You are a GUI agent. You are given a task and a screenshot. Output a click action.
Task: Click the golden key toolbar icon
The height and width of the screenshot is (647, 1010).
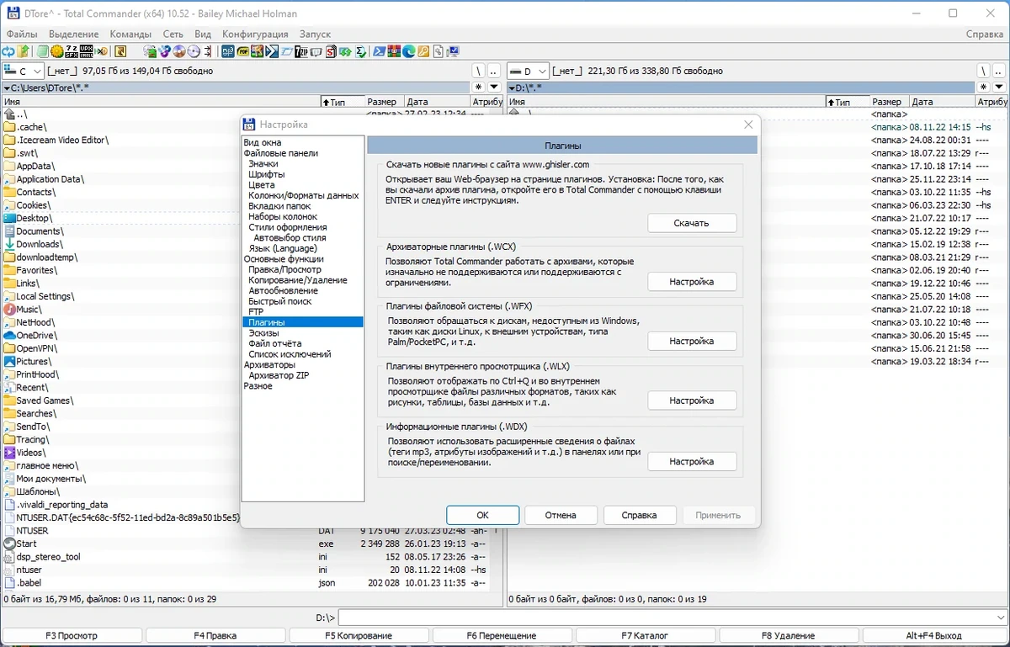pyautogui.click(x=423, y=51)
